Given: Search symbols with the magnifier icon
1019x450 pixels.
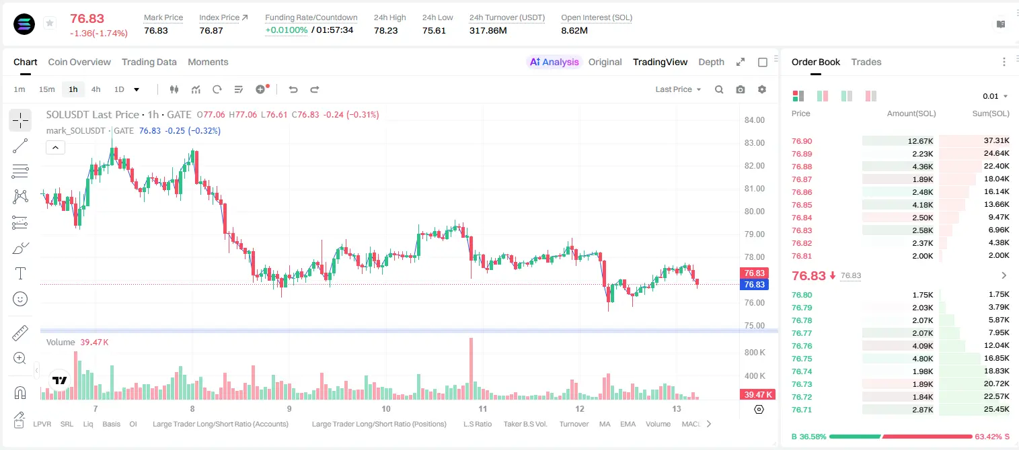Looking at the screenshot, I should (719, 89).
